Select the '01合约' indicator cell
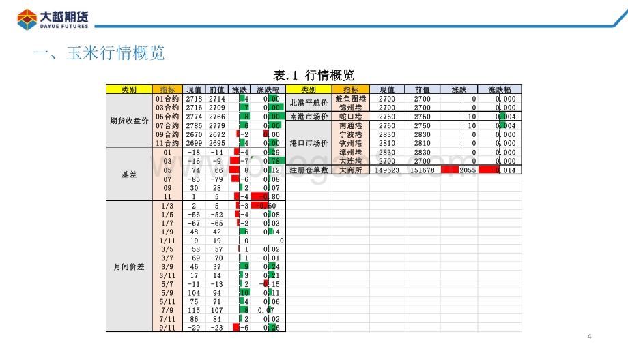Viewport: 628px width, 353px height. (x=167, y=99)
